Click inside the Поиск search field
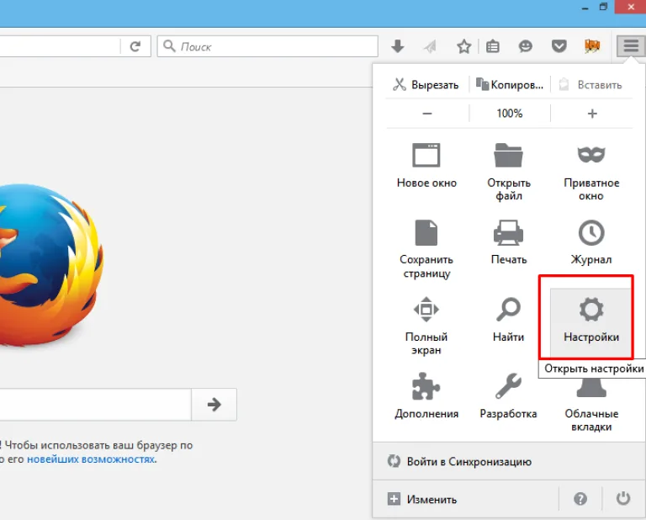This screenshot has height=520, width=646. coord(267,46)
